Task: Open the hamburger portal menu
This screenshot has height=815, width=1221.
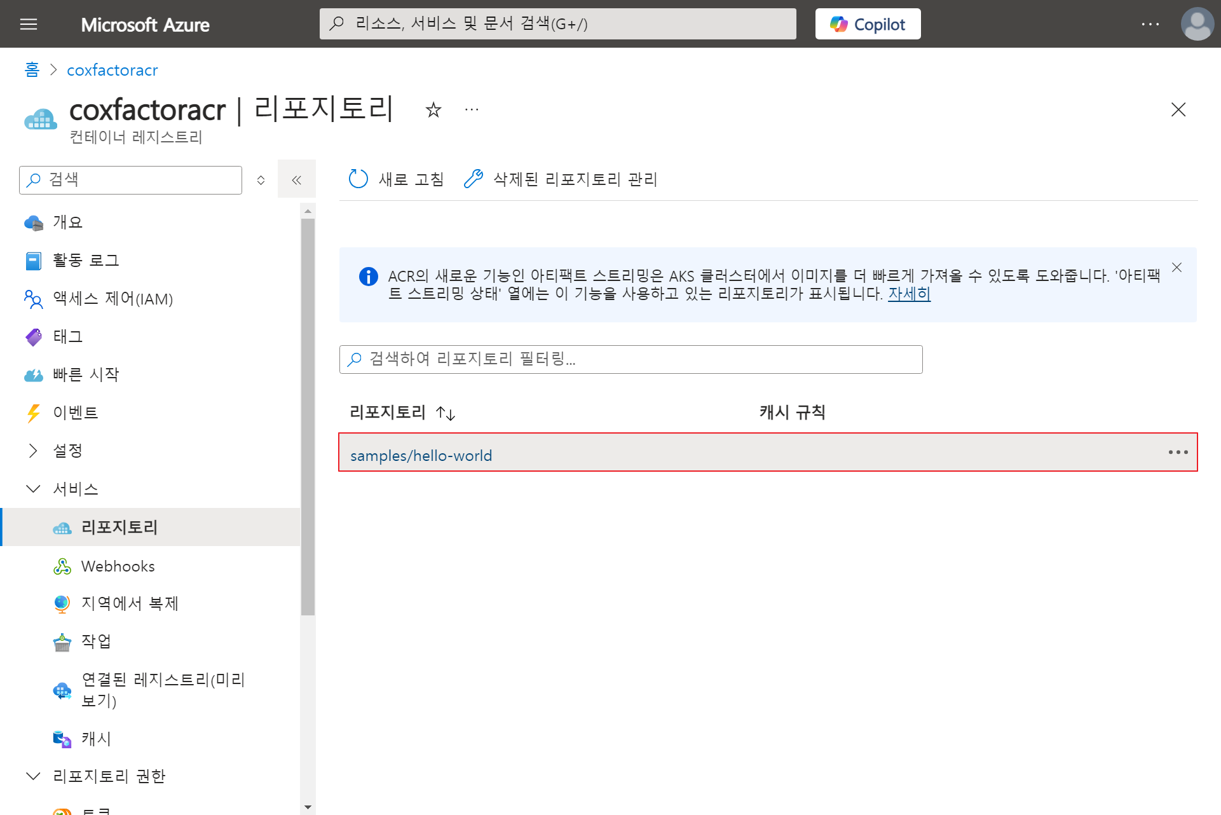Action: 29,24
